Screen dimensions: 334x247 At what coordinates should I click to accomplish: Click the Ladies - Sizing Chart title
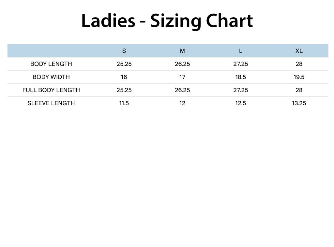point(167,21)
